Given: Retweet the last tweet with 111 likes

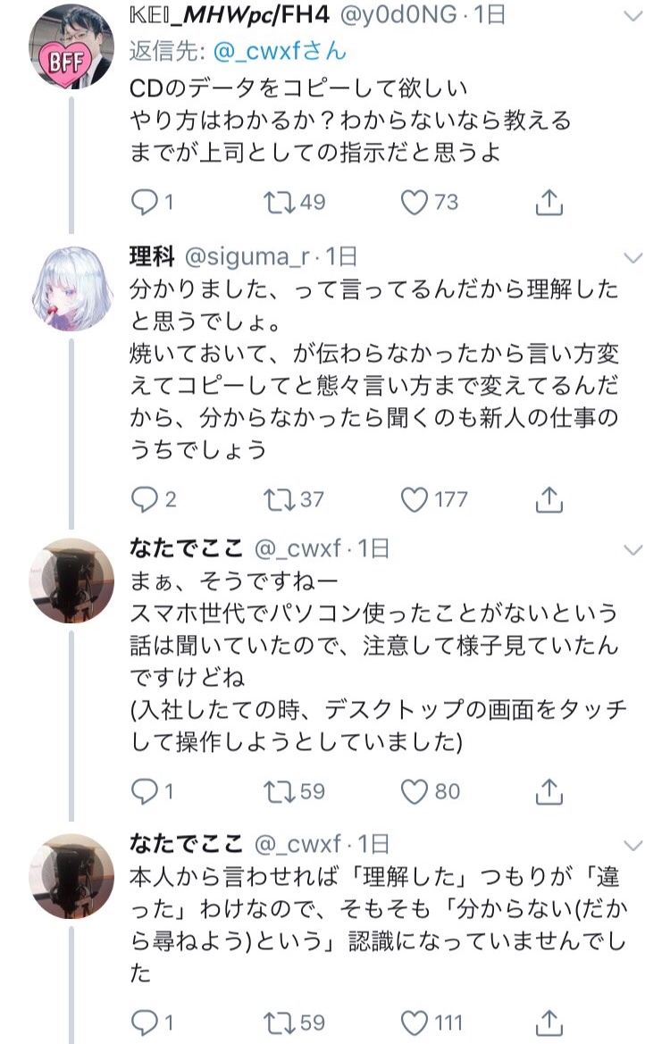Looking at the screenshot, I should click(x=280, y=1023).
